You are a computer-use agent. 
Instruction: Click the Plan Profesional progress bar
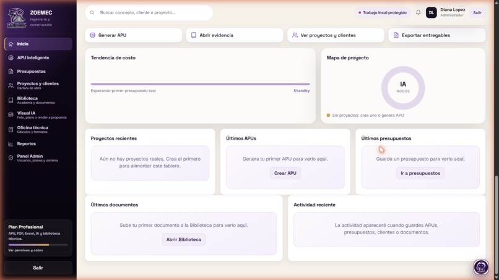(38, 245)
